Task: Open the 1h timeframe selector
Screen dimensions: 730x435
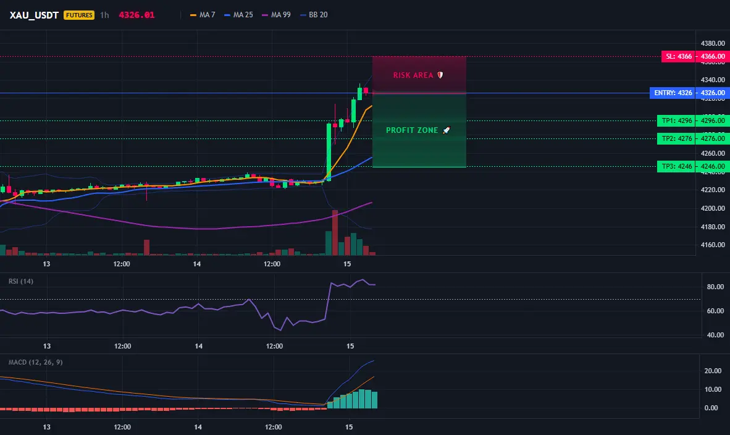Action: (105, 15)
